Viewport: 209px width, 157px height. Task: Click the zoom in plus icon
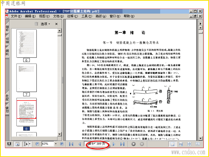[62, 144]
